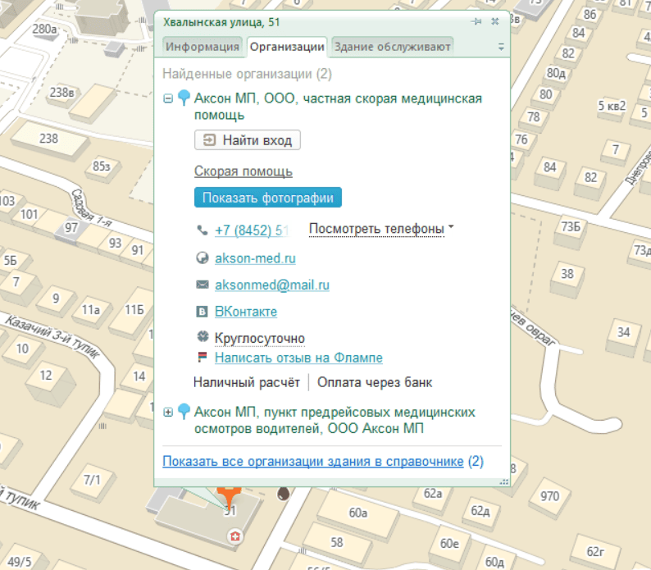The width and height of the screenshot is (651, 570).
Task: Open the akson-med.ru website link
Action: pos(255,258)
